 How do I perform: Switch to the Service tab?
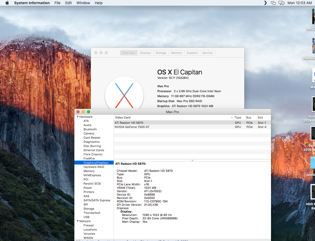tap(207, 53)
